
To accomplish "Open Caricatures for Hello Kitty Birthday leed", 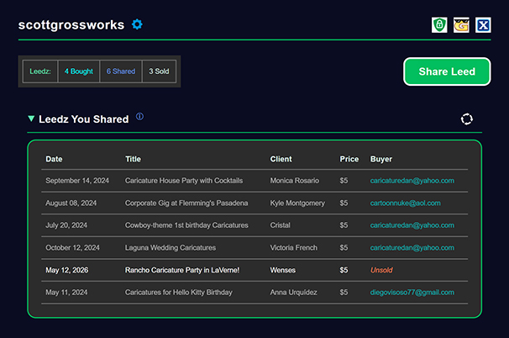I will pos(178,293).
